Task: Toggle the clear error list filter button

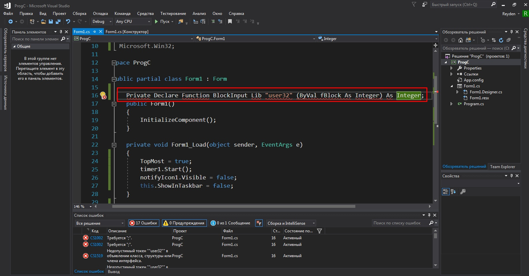Action: click(259, 223)
